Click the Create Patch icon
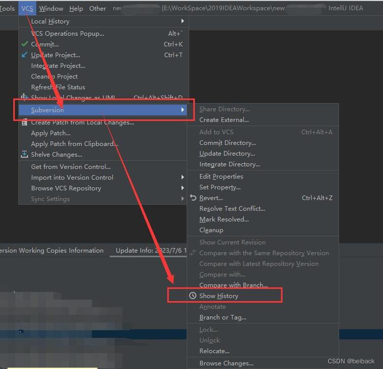The height and width of the screenshot is (369, 383). 24,122
